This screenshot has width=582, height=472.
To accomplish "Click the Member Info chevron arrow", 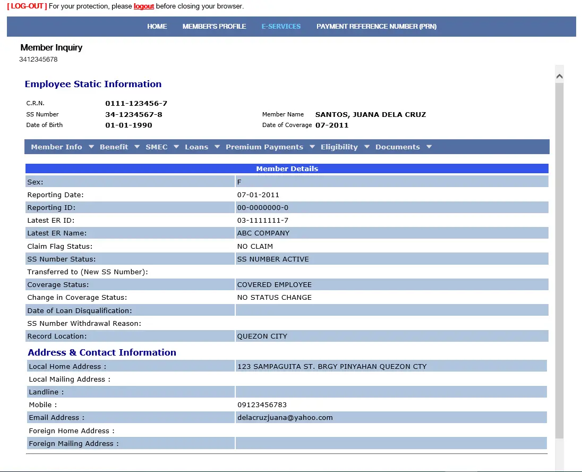I will click(91, 147).
